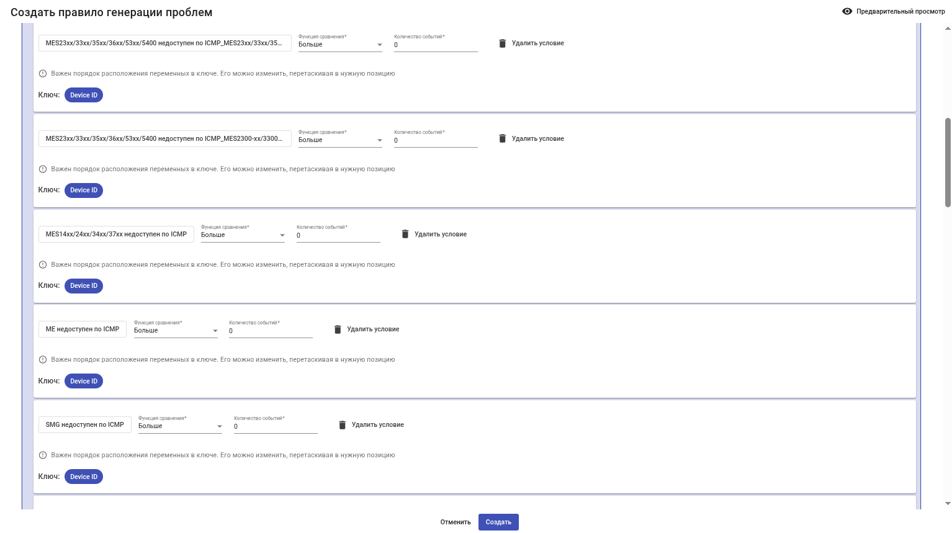This screenshot has width=952, height=533.
Task: Click info icon in ME недоступен card
Action: coord(43,360)
